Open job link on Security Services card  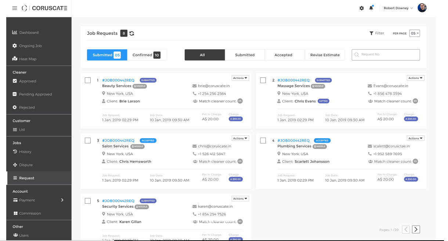coord(118,201)
